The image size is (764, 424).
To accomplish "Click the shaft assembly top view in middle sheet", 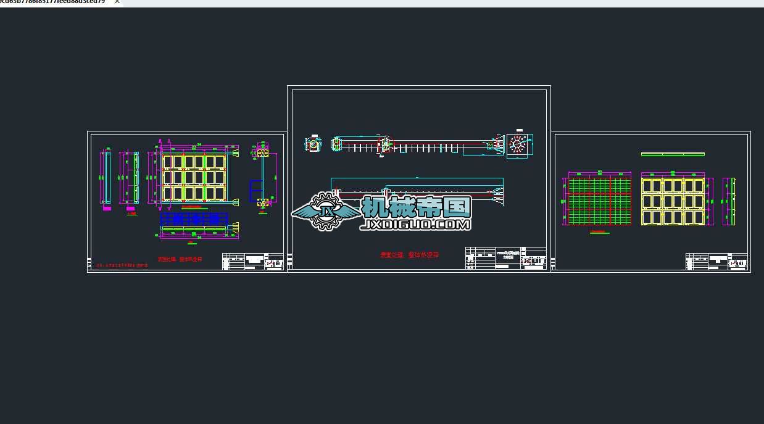I will (x=419, y=144).
